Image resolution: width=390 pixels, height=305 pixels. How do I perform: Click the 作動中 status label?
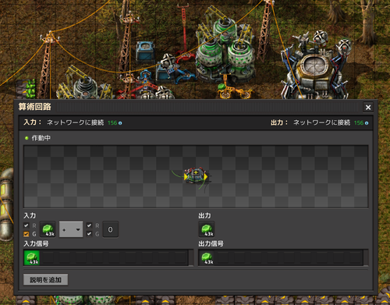pyautogui.click(x=41, y=138)
